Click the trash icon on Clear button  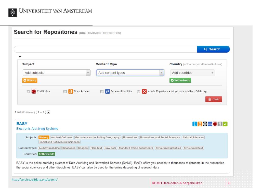pos(210,99)
